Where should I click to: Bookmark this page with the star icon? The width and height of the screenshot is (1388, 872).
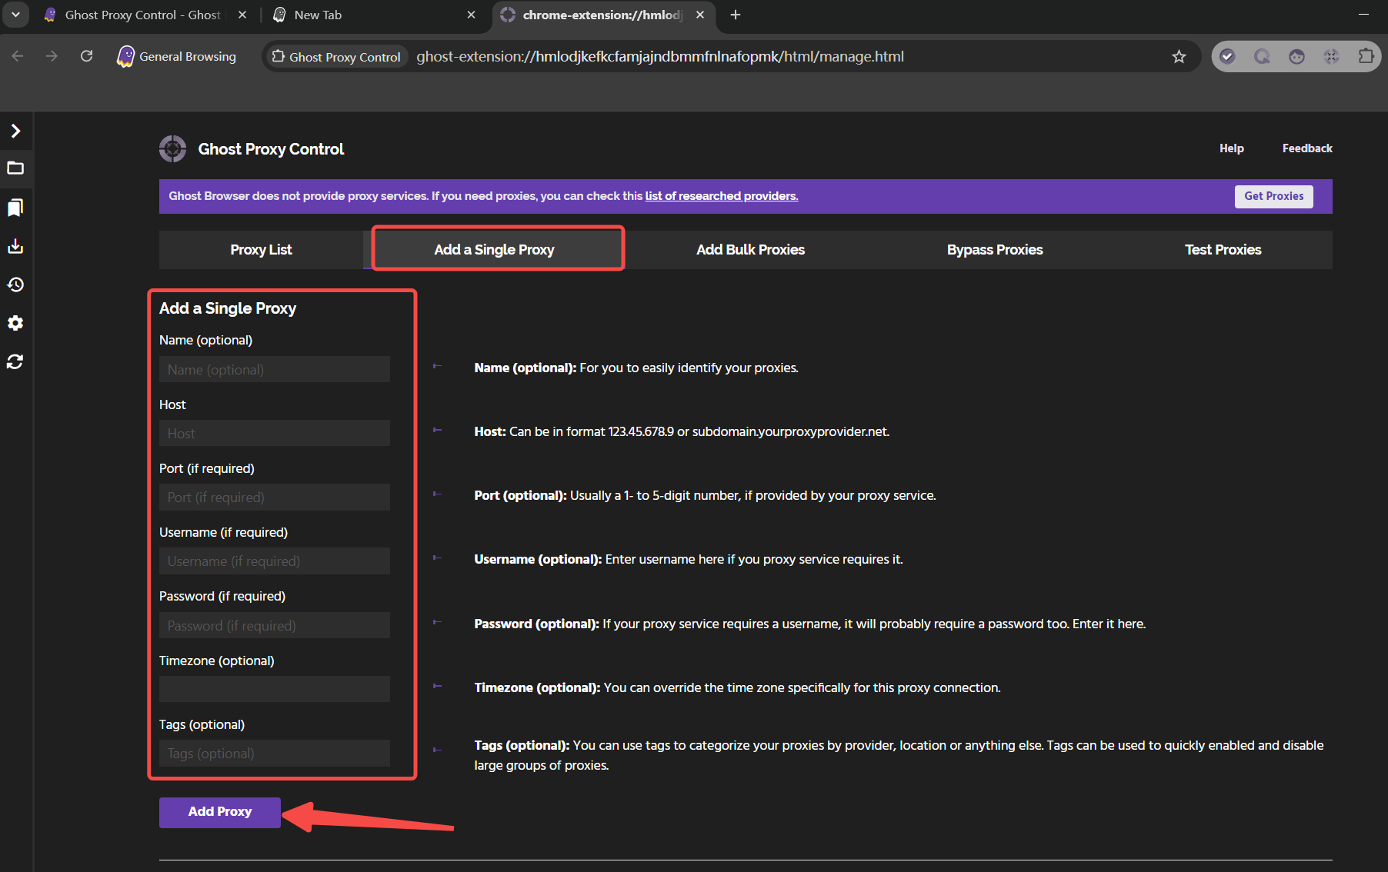[x=1179, y=56]
